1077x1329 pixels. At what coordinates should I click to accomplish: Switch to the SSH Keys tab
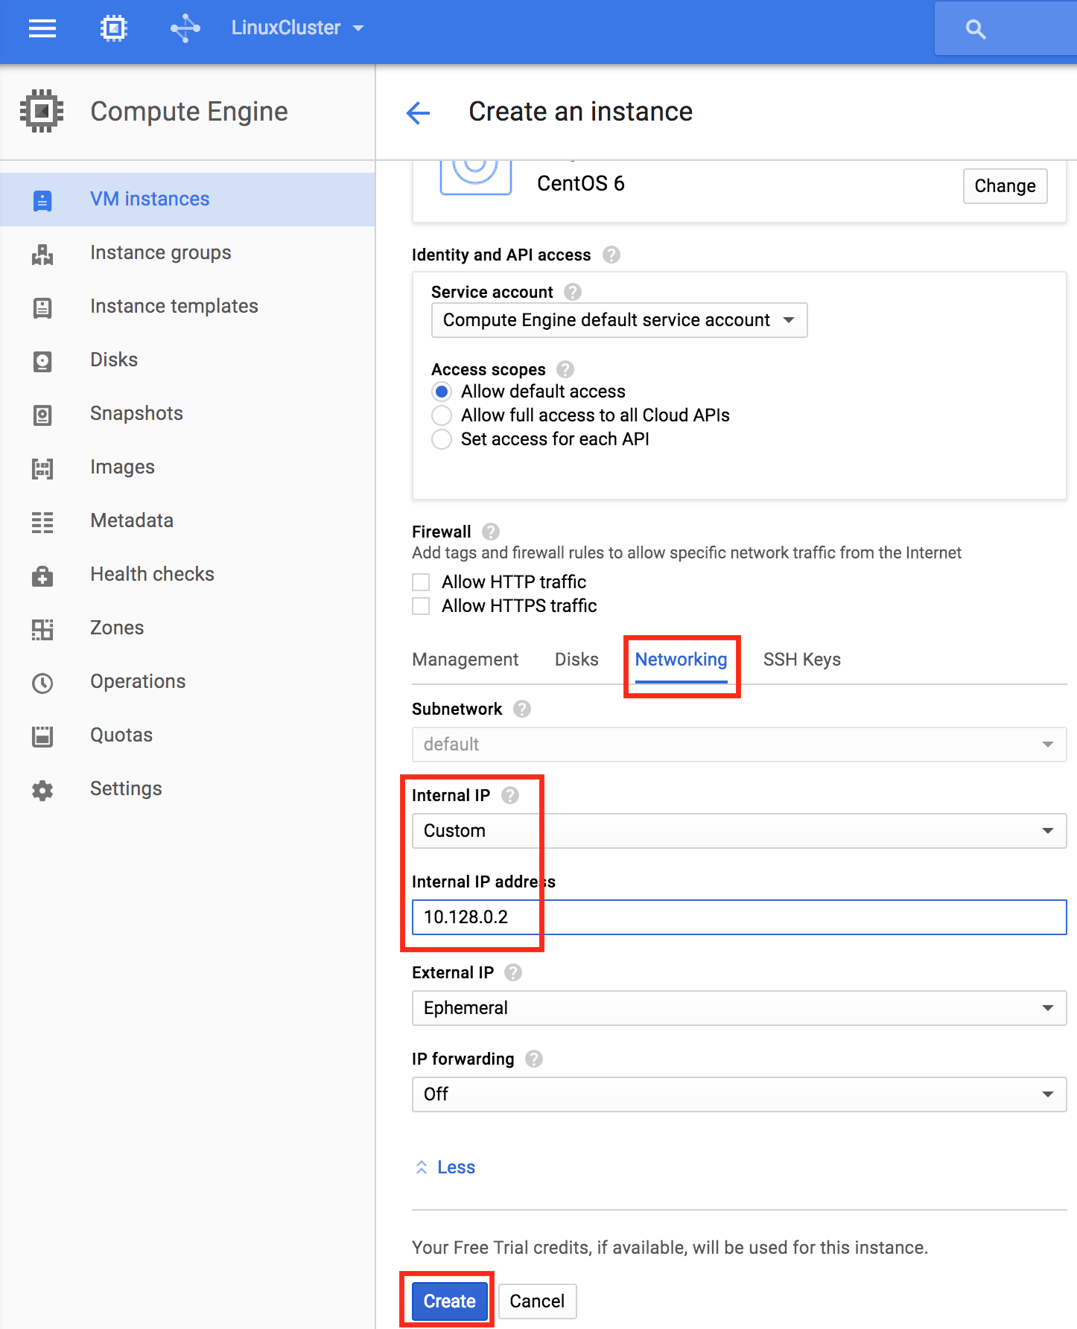click(801, 660)
